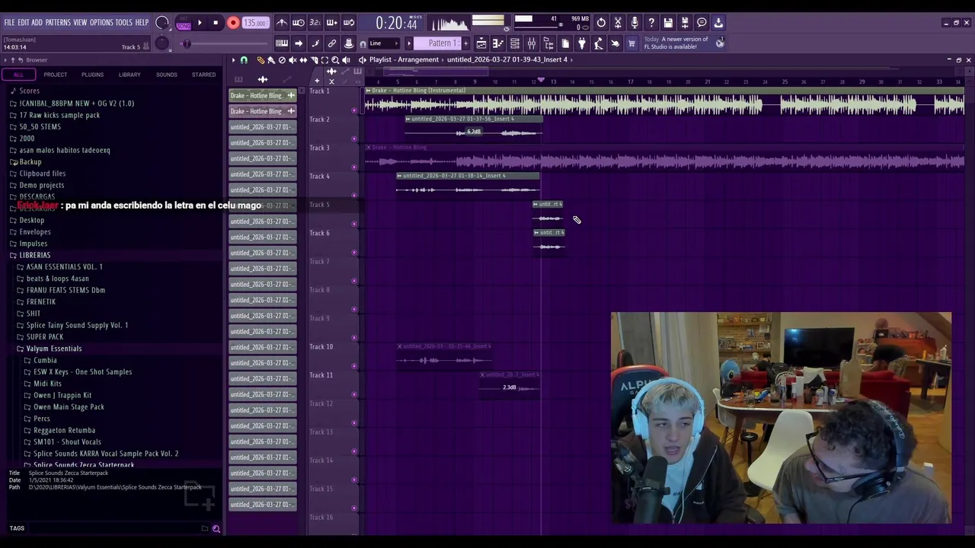The height and width of the screenshot is (548, 975).
Task: Open the HELP menu
Action: pos(142,23)
